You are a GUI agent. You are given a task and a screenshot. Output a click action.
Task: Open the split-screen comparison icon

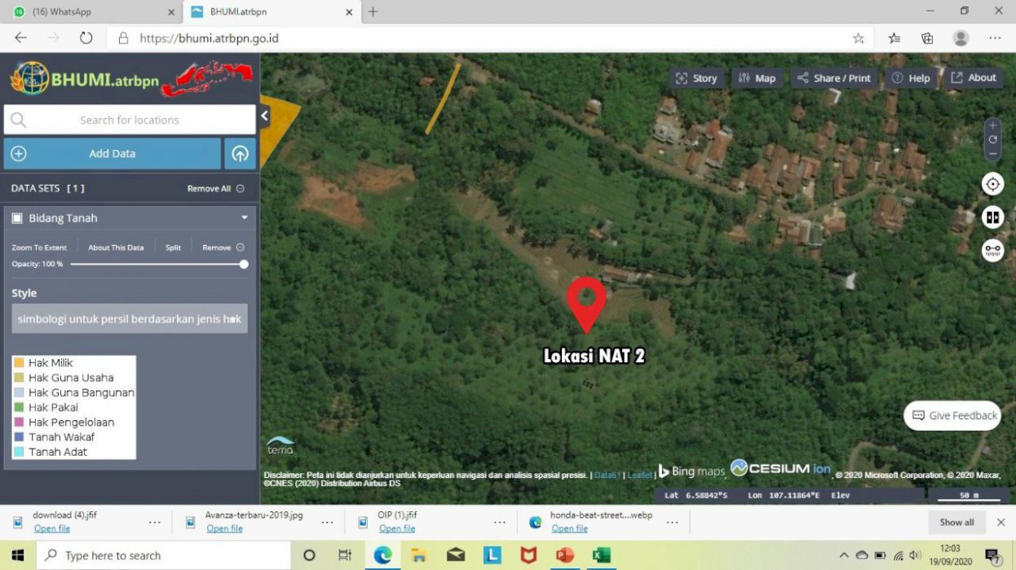992,217
